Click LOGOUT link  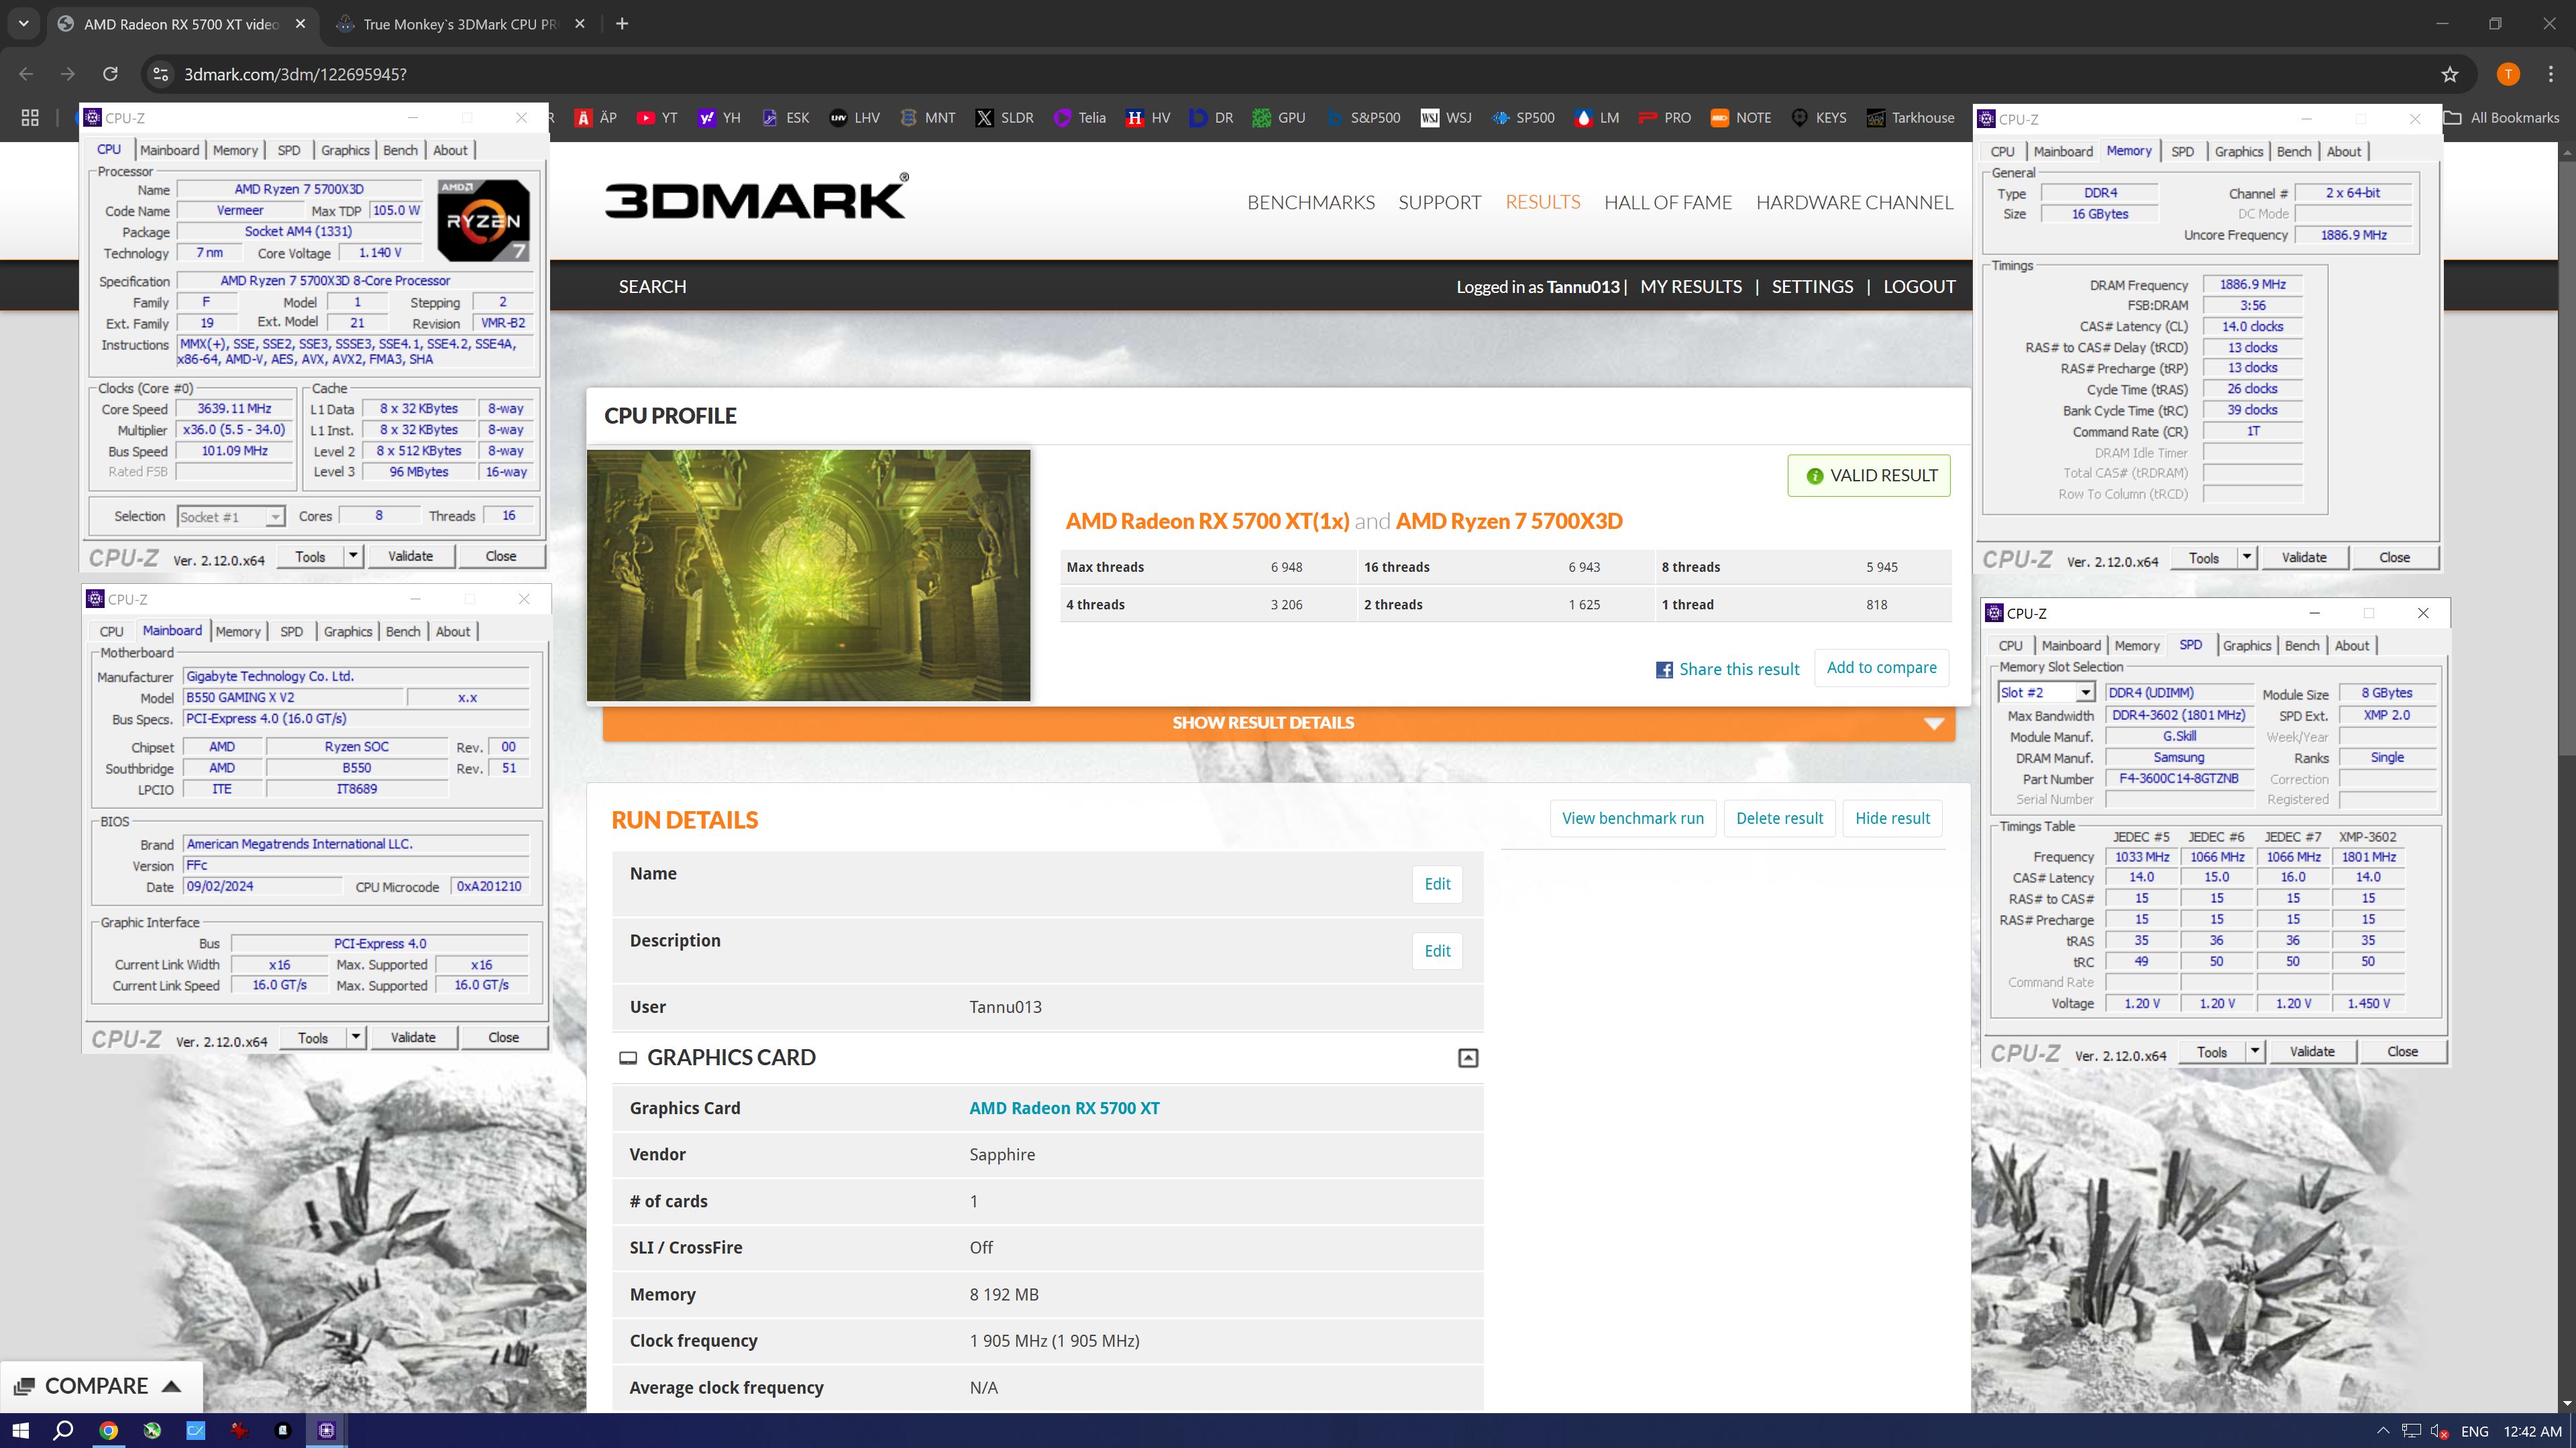1919,287
